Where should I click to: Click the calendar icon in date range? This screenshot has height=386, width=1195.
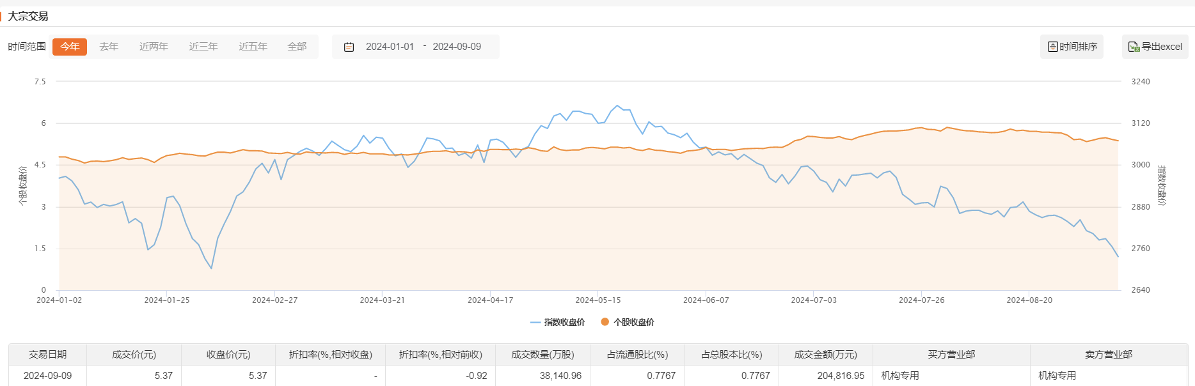[349, 47]
